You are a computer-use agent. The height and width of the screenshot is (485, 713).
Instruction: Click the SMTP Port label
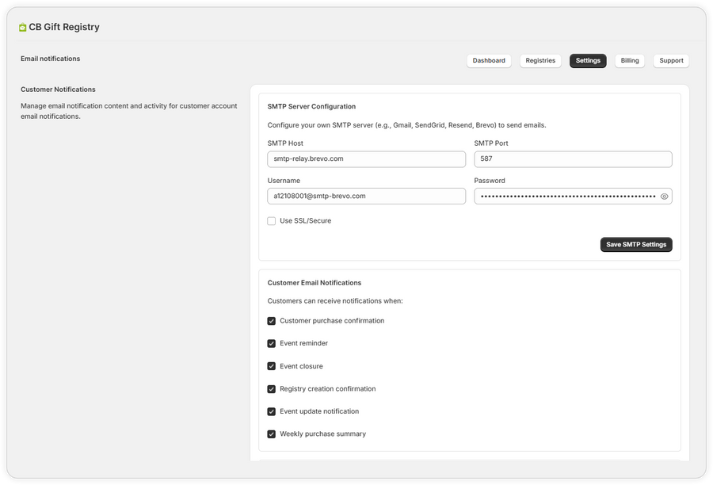tap(491, 143)
